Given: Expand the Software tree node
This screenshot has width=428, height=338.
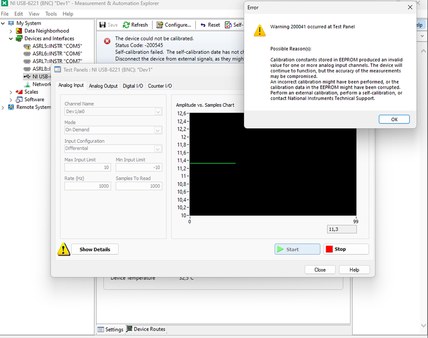Looking at the screenshot, I should tap(11, 100).
